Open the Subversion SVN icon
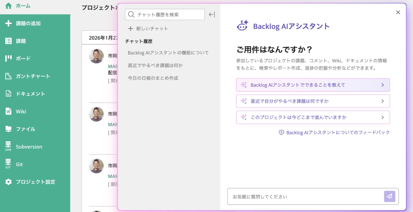 [x=8, y=146]
